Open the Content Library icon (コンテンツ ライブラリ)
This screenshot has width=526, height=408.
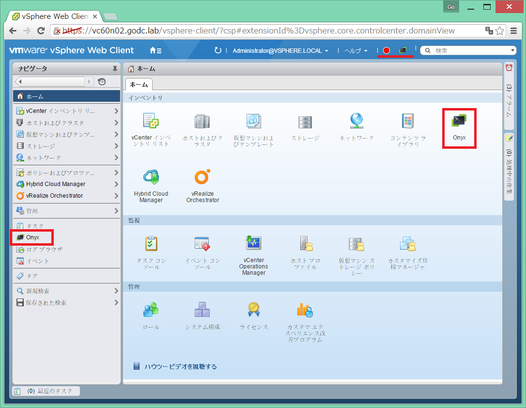coord(408,121)
